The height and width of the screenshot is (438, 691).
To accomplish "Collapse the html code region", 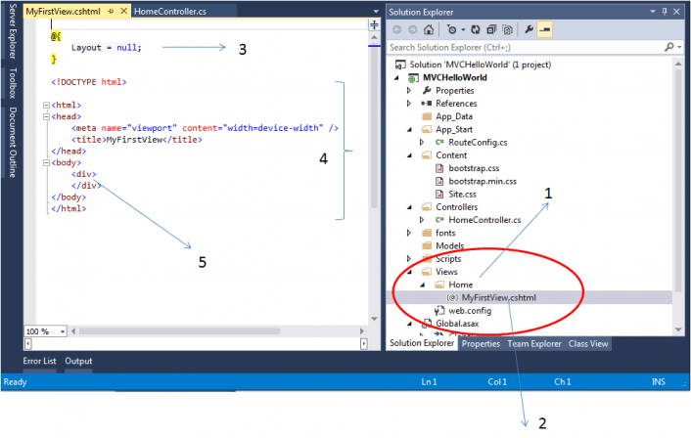I will tap(46, 106).
